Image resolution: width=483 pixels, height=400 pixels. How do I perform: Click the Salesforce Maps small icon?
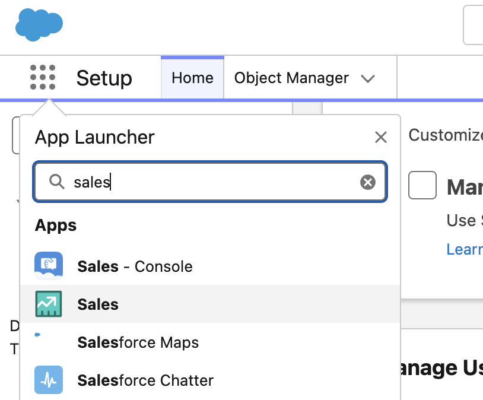[37, 335]
